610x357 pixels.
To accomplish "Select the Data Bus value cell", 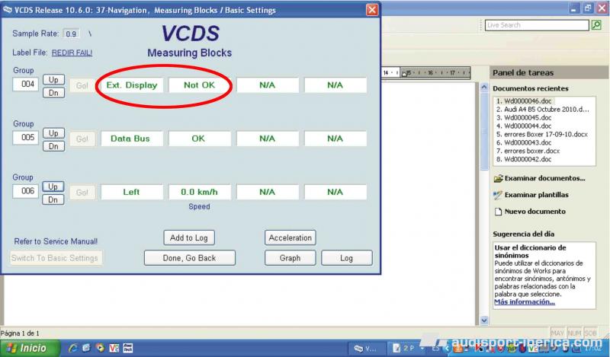I will (x=132, y=139).
